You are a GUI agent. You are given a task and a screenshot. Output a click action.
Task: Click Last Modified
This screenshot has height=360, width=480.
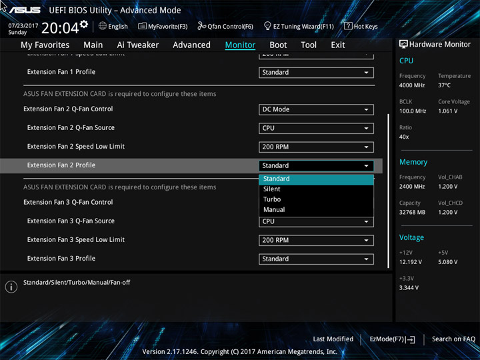pos(333,339)
